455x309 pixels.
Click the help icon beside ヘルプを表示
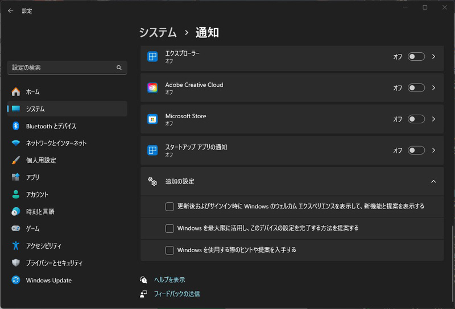coord(144,279)
